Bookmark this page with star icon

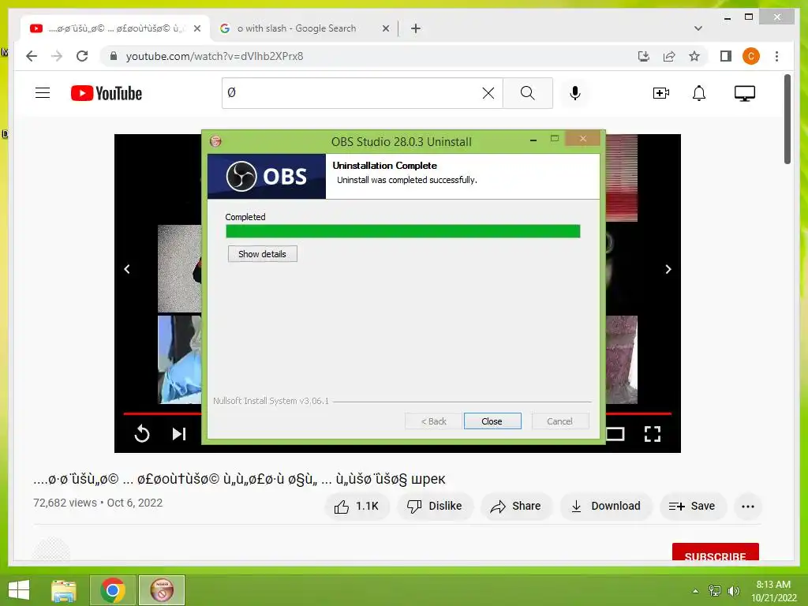coord(694,56)
